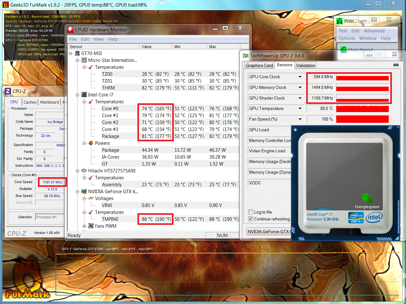Click the Voltages lightning icon
Viewport: 406px width, 304px height.
click(x=91, y=198)
